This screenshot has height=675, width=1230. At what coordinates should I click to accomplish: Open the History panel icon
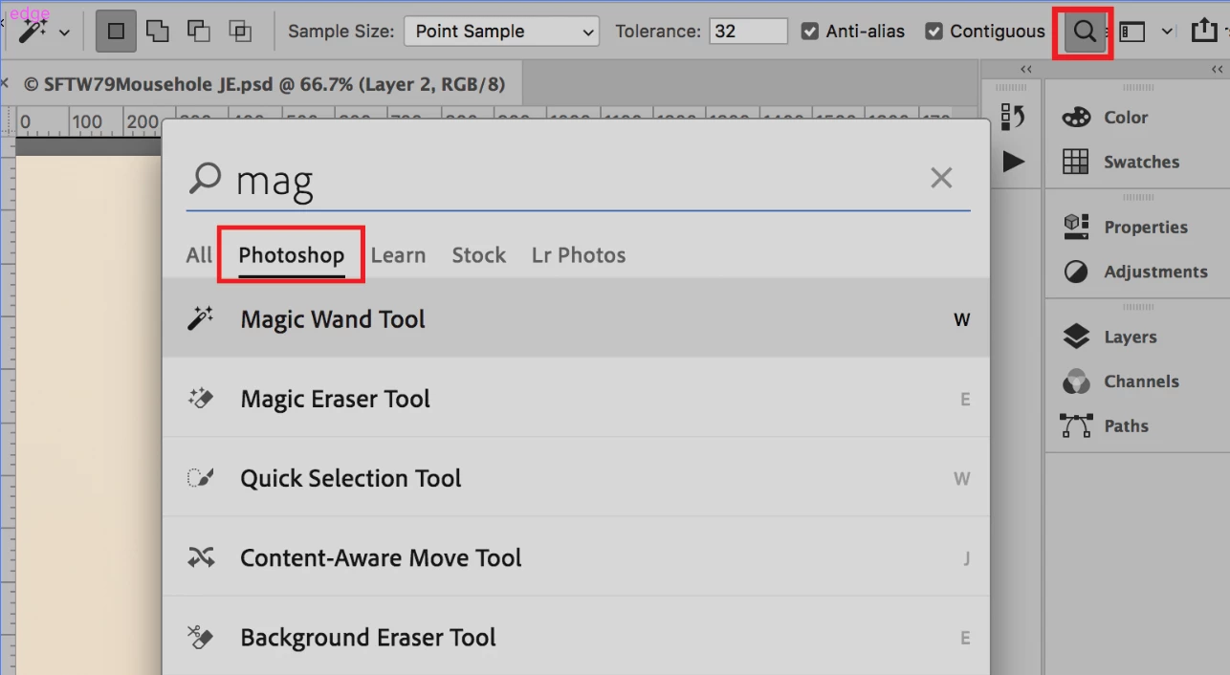click(1013, 117)
